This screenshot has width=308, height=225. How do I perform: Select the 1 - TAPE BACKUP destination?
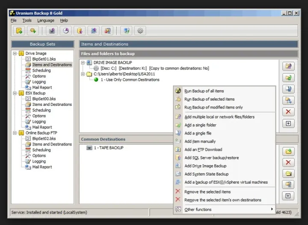pyautogui.click(x=109, y=148)
